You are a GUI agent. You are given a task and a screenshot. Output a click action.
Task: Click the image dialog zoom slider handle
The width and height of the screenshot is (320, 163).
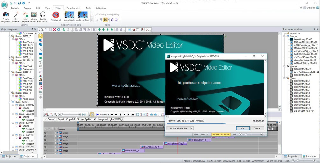coord(246,135)
